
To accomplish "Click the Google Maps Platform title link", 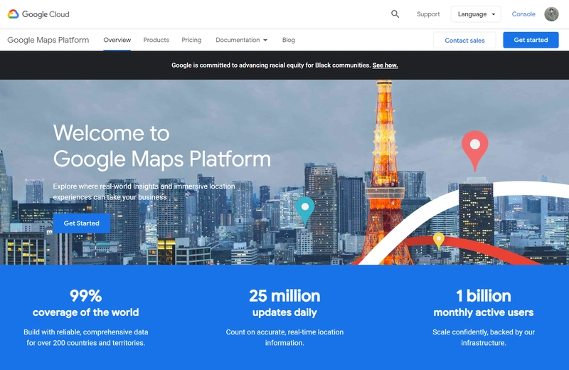I will click(x=48, y=40).
